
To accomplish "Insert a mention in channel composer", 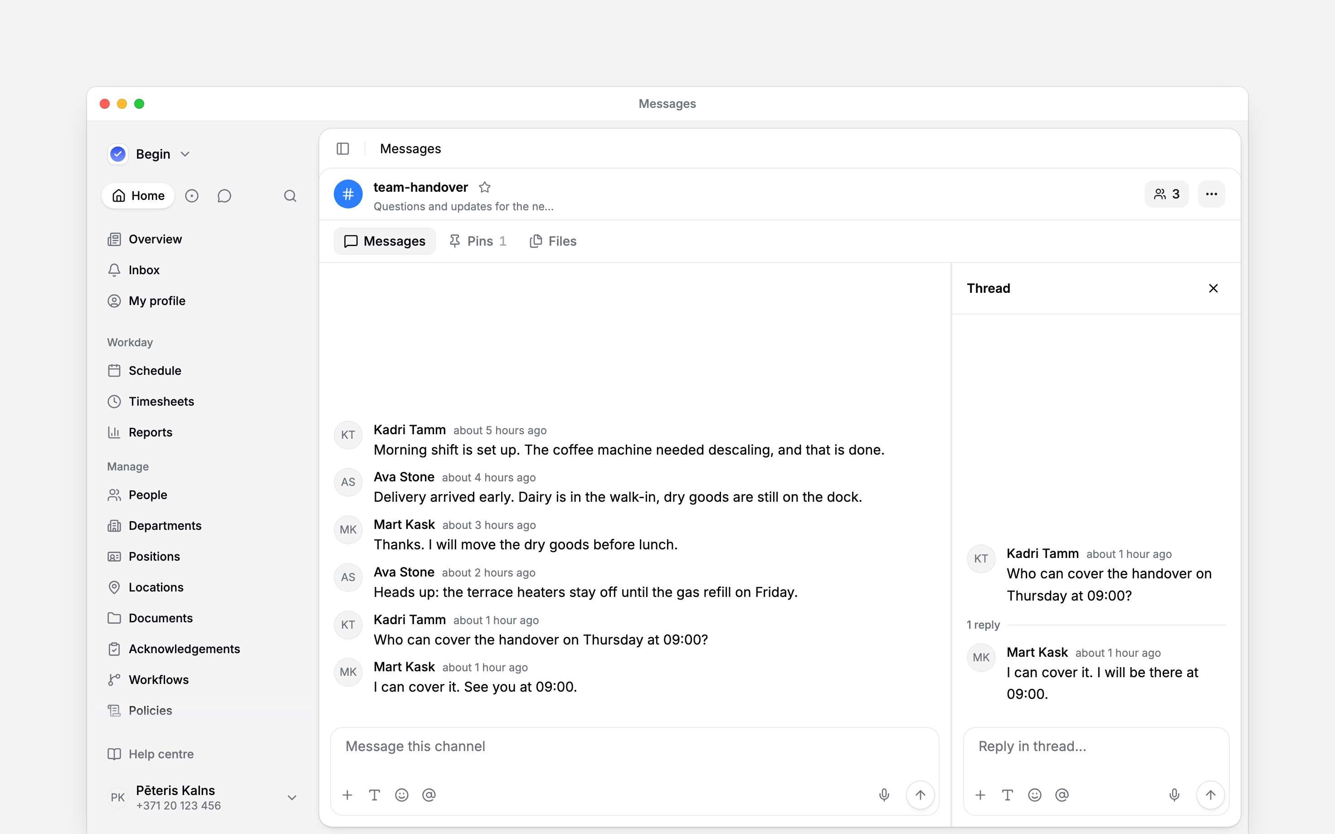I will (x=429, y=795).
